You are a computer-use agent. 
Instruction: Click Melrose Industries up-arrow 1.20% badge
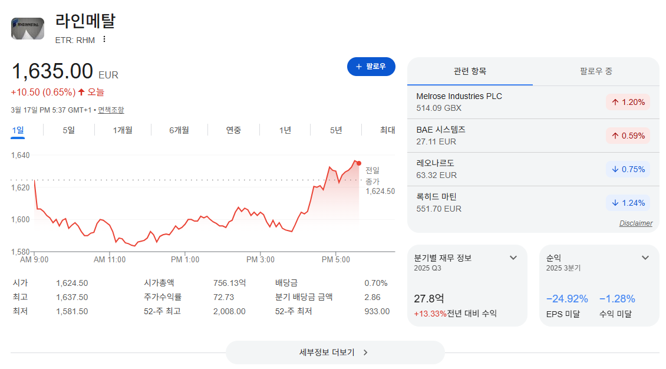point(628,103)
